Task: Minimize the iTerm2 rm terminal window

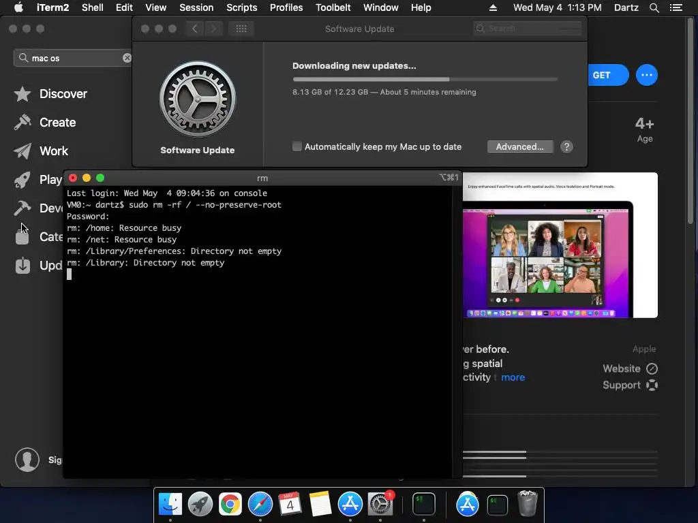Action: (x=87, y=178)
